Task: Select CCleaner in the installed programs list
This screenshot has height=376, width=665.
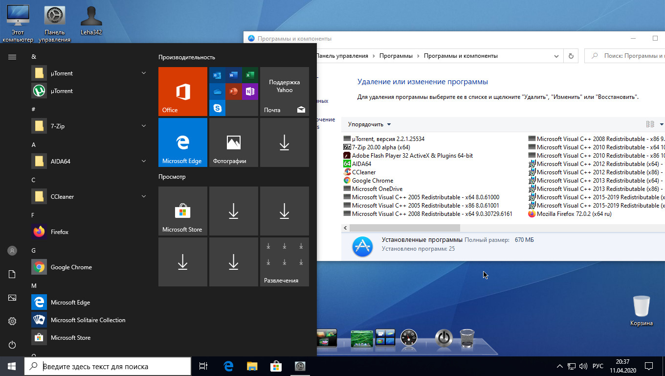Action: pos(364,172)
